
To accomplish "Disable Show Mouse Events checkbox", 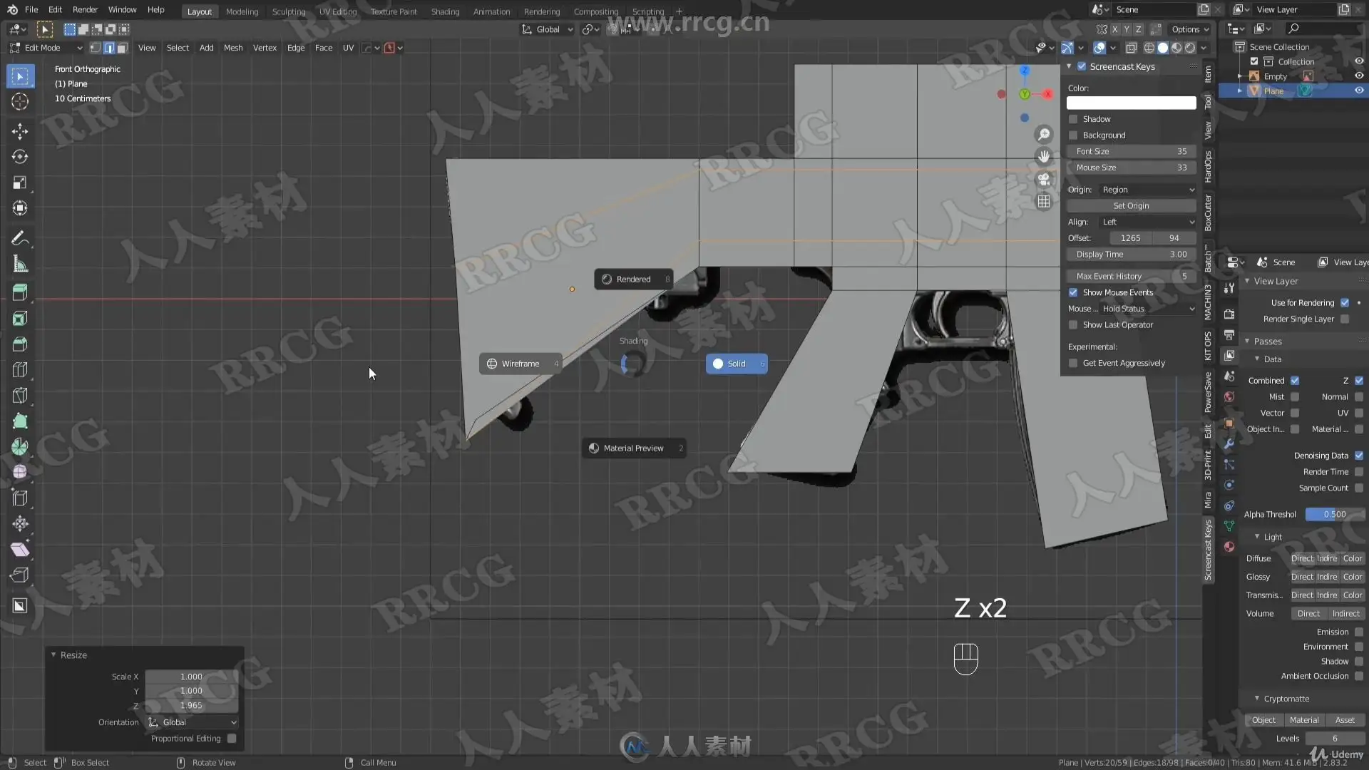I will pos(1073,292).
